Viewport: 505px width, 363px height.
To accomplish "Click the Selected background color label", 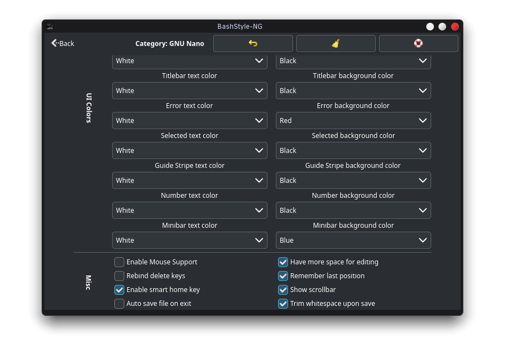I will [353, 135].
